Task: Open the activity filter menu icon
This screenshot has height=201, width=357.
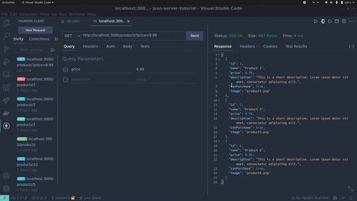Action: point(52,50)
